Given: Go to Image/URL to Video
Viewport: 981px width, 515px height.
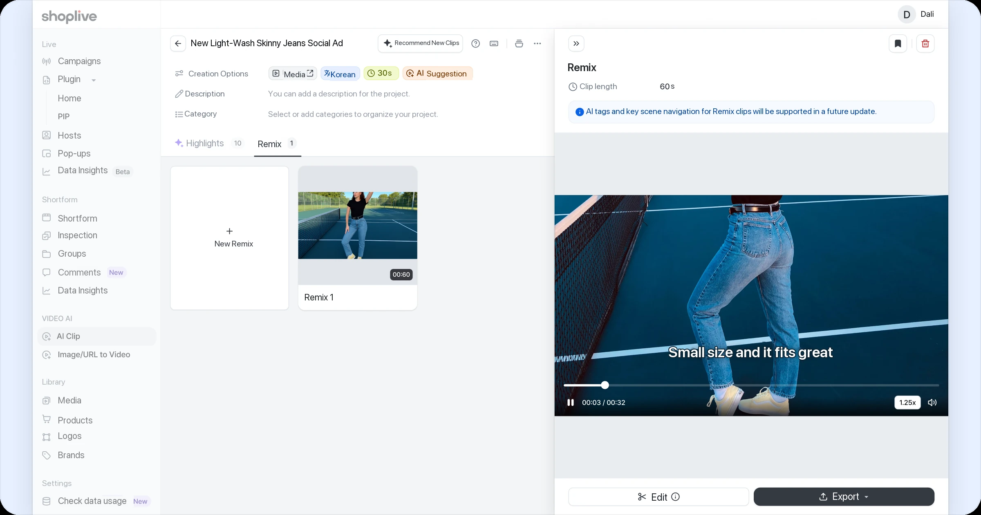Looking at the screenshot, I should tap(94, 355).
